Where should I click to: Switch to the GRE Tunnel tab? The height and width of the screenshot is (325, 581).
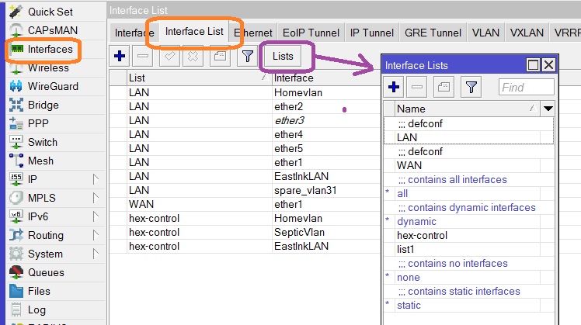pyautogui.click(x=433, y=33)
